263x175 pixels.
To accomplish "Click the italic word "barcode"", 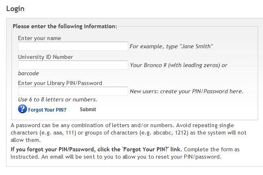I will [x=28, y=73].
